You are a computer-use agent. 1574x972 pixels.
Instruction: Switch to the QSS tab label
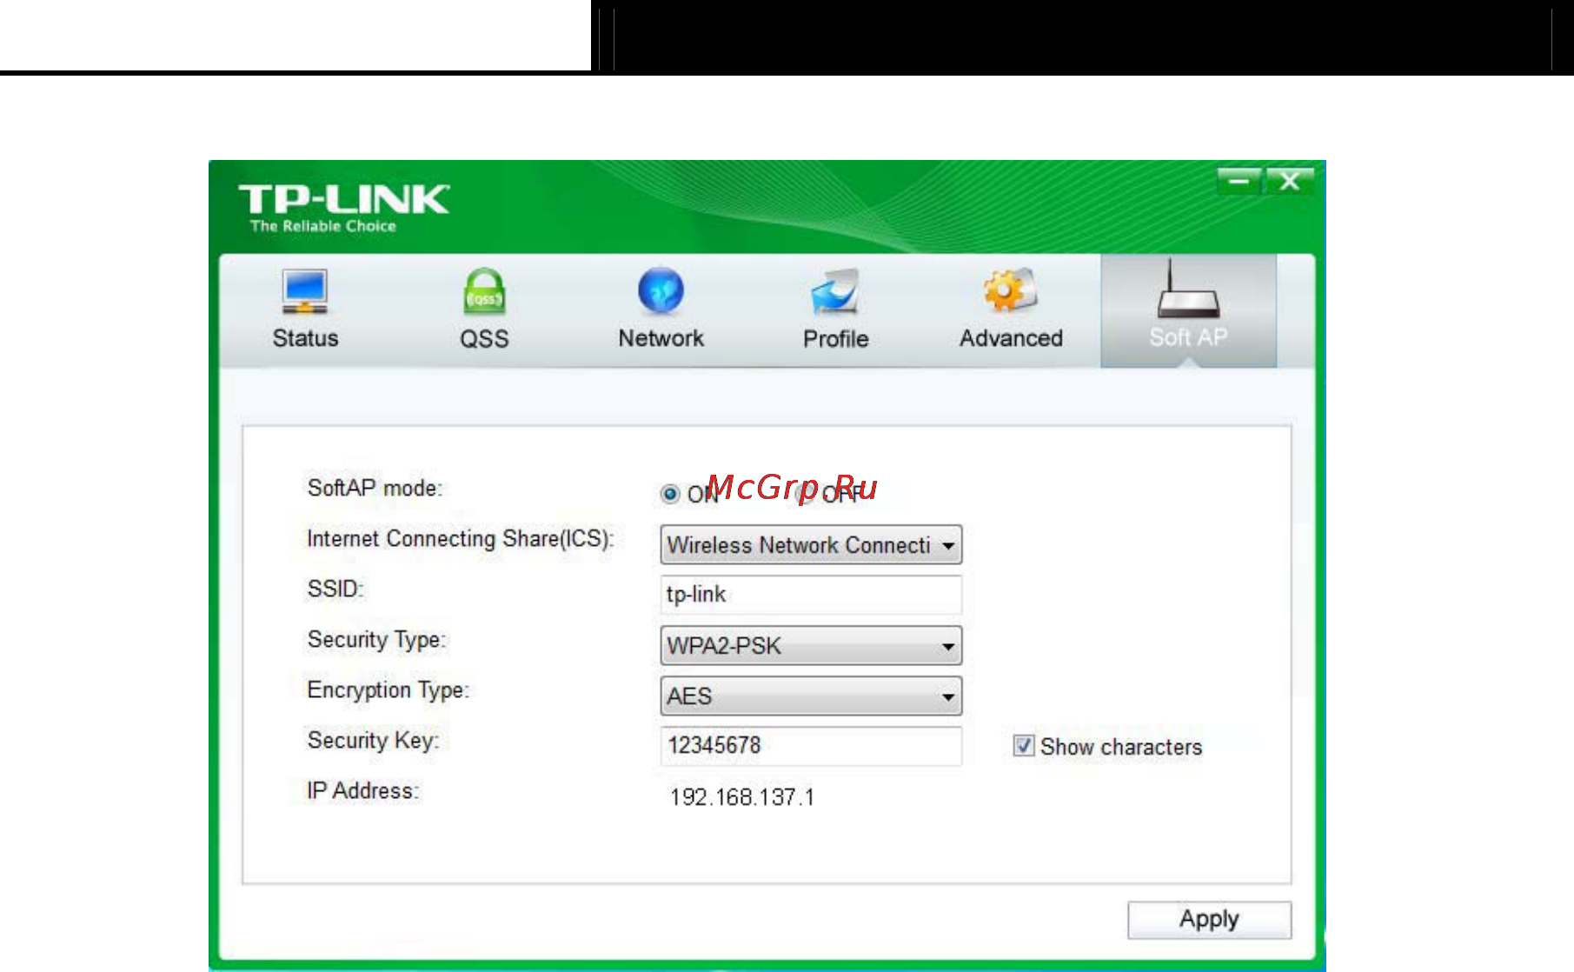(x=484, y=338)
